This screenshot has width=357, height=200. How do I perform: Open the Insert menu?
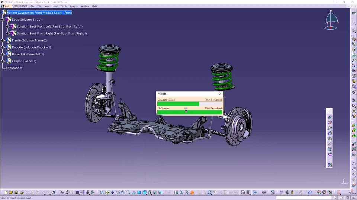pos(55,6)
